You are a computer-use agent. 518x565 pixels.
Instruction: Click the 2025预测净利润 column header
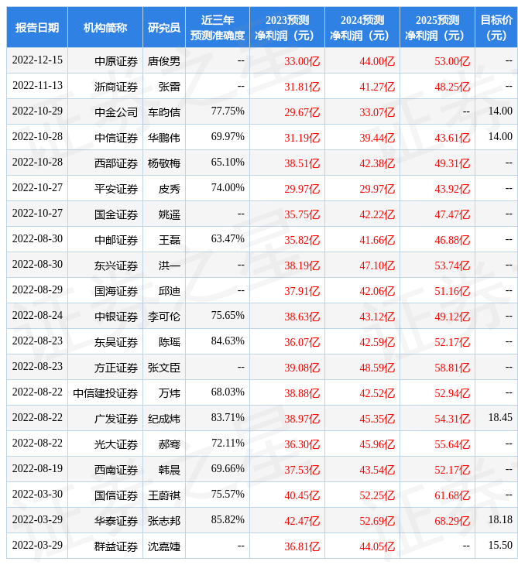(x=437, y=27)
